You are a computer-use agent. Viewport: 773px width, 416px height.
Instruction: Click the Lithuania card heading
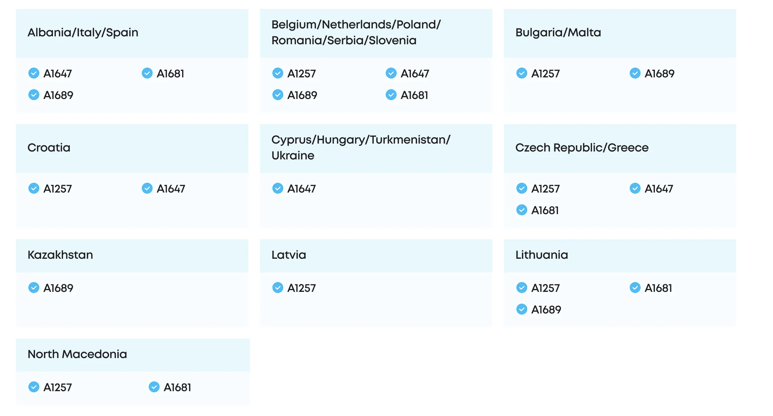pos(541,255)
